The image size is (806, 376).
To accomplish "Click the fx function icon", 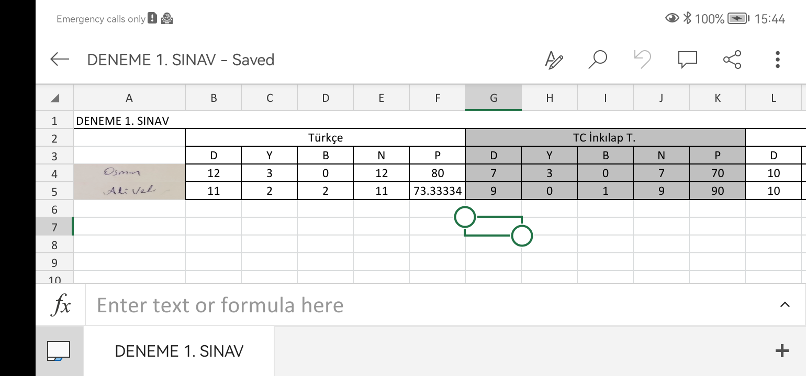I will pos(61,305).
